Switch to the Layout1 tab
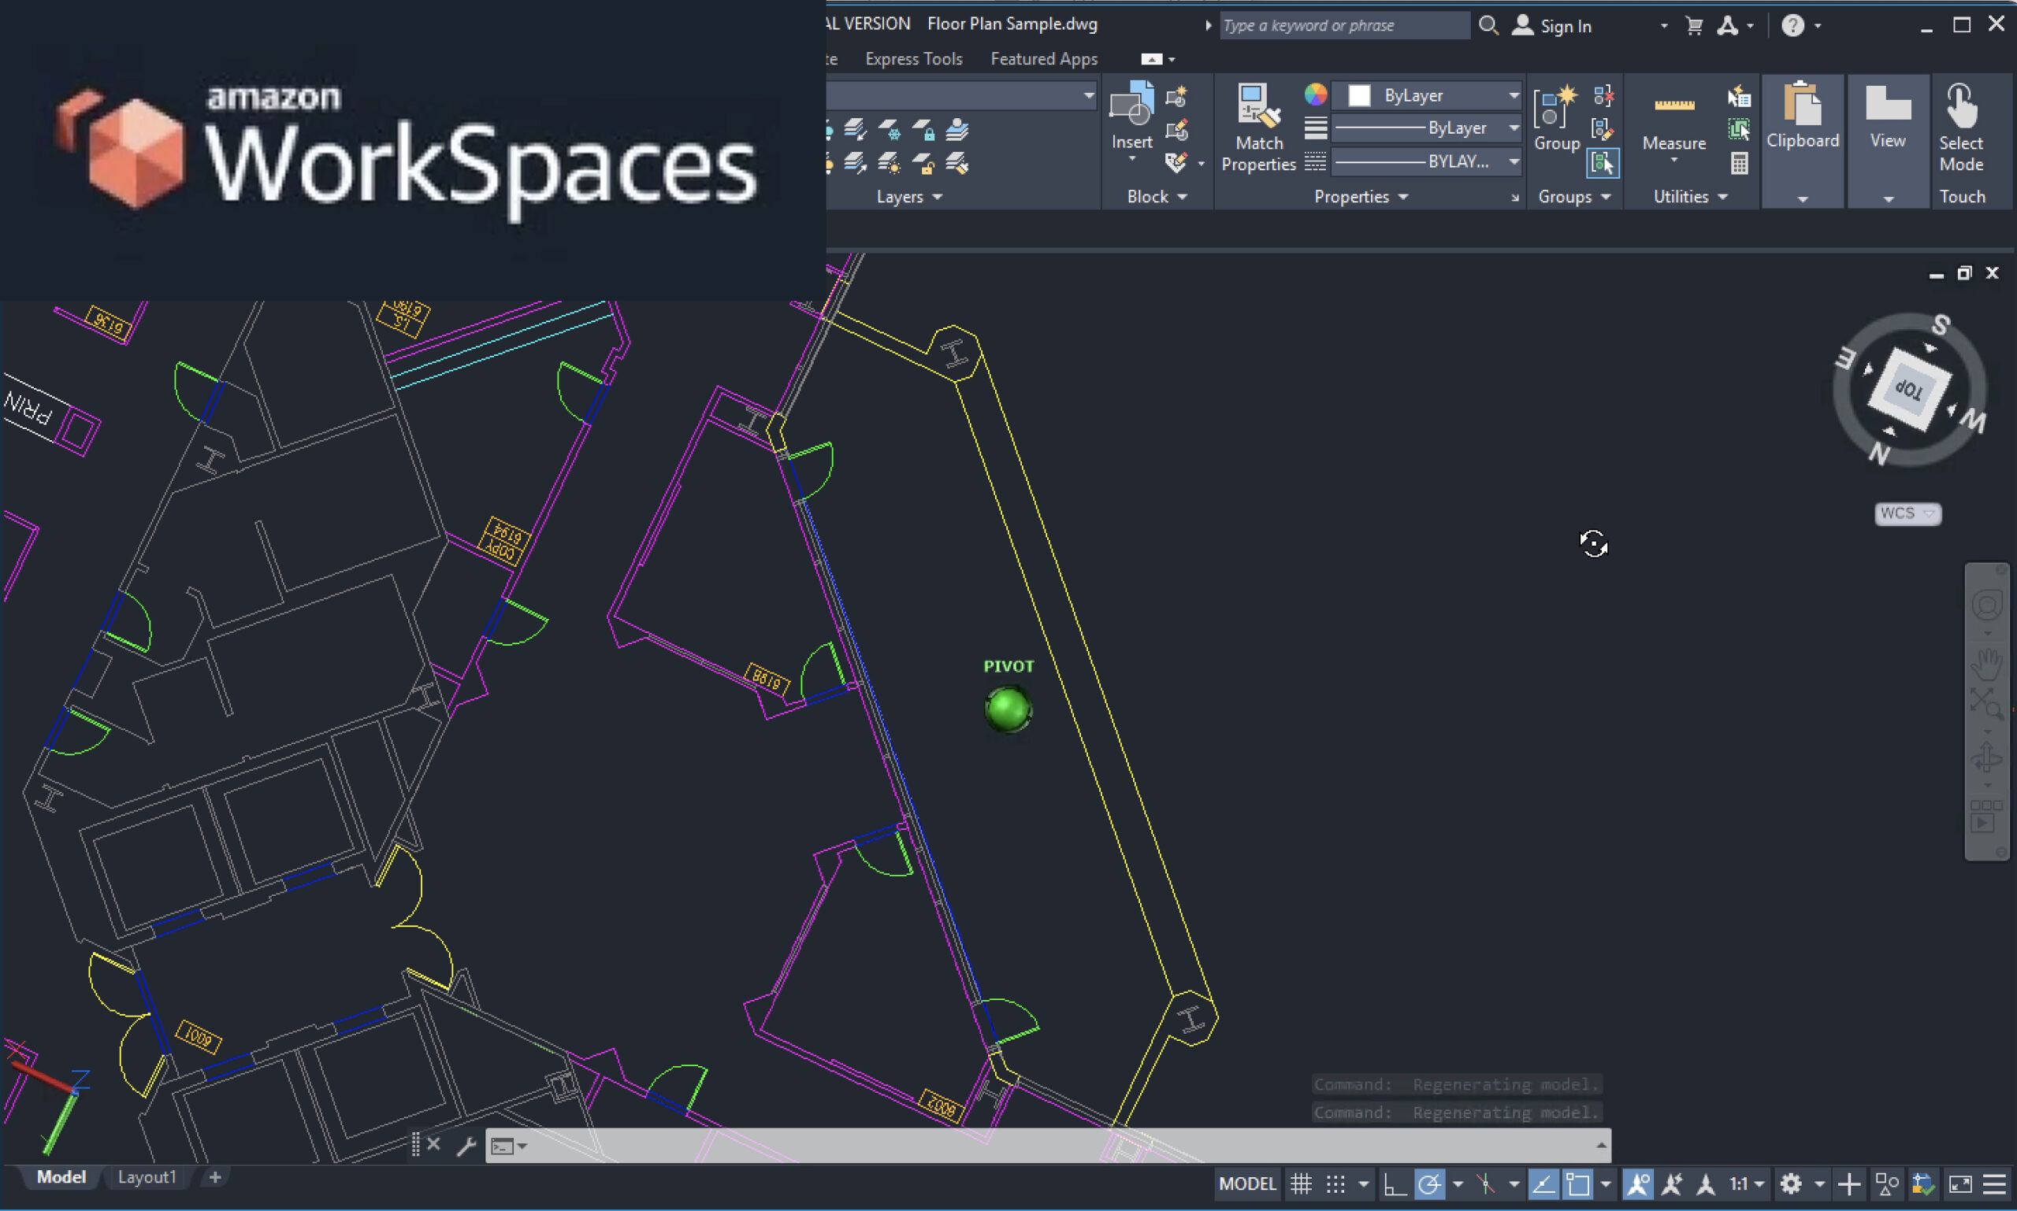The image size is (2017, 1211). click(147, 1176)
